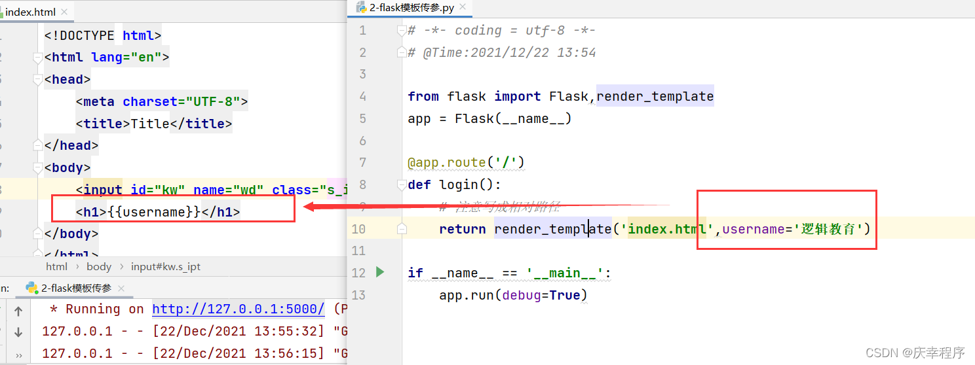Click the render_template import name on line 4
The image size is (975, 365).
(x=655, y=96)
